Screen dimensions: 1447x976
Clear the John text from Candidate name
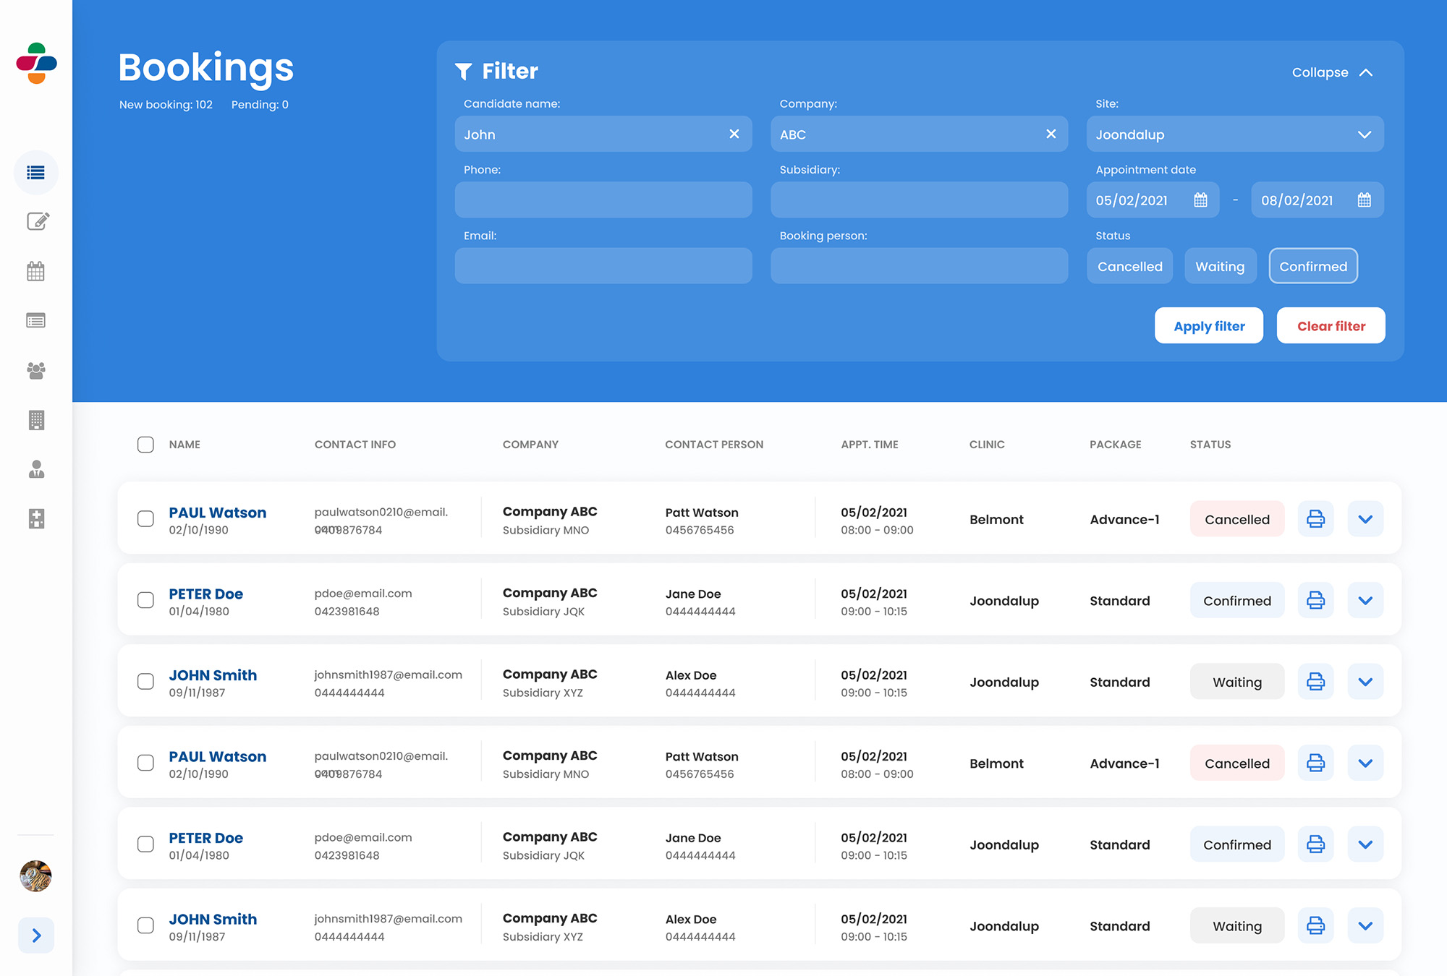(734, 134)
